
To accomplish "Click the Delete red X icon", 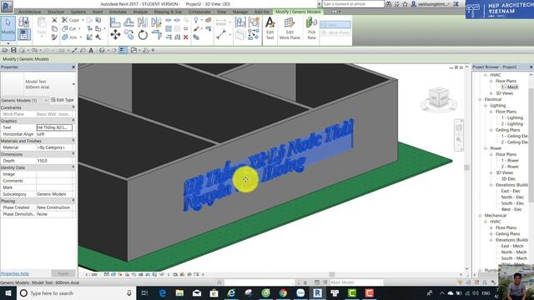I will coord(185,37).
